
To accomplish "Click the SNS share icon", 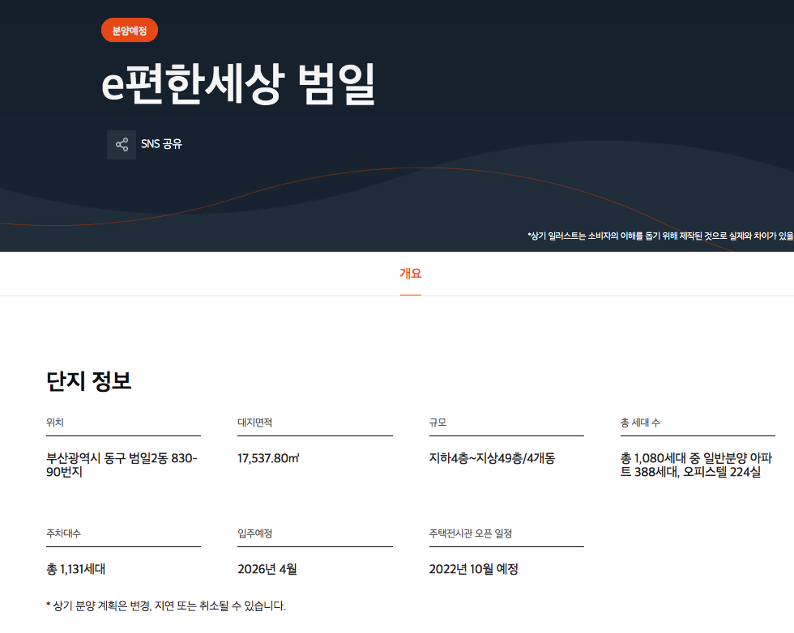I will [x=122, y=145].
